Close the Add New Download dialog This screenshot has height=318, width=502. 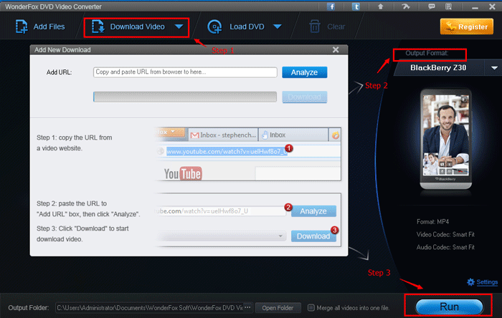tap(336, 50)
